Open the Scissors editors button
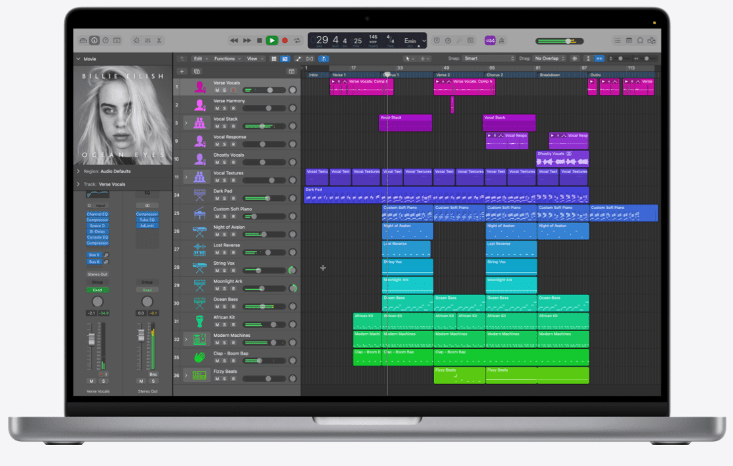Image resolution: width=733 pixels, height=466 pixels. click(159, 41)
